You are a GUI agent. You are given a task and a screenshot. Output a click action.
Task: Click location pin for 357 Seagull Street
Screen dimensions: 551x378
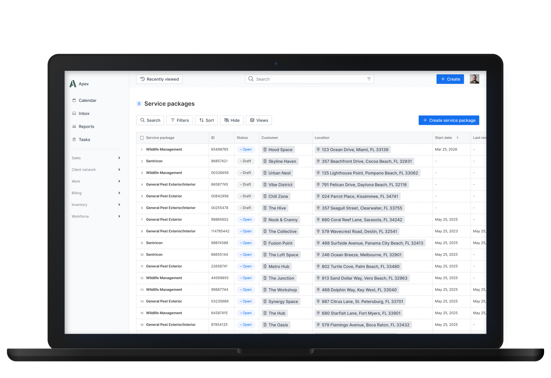[318, 208]
